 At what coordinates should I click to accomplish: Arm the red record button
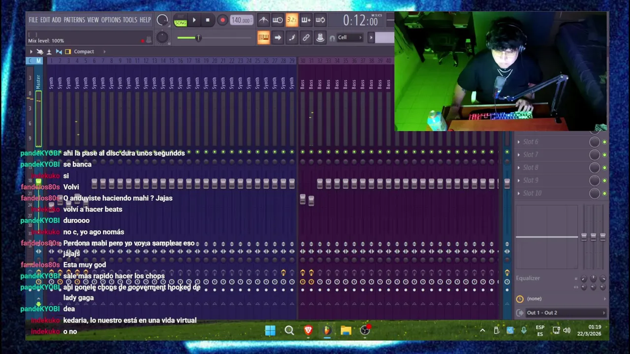click(222, 20)
